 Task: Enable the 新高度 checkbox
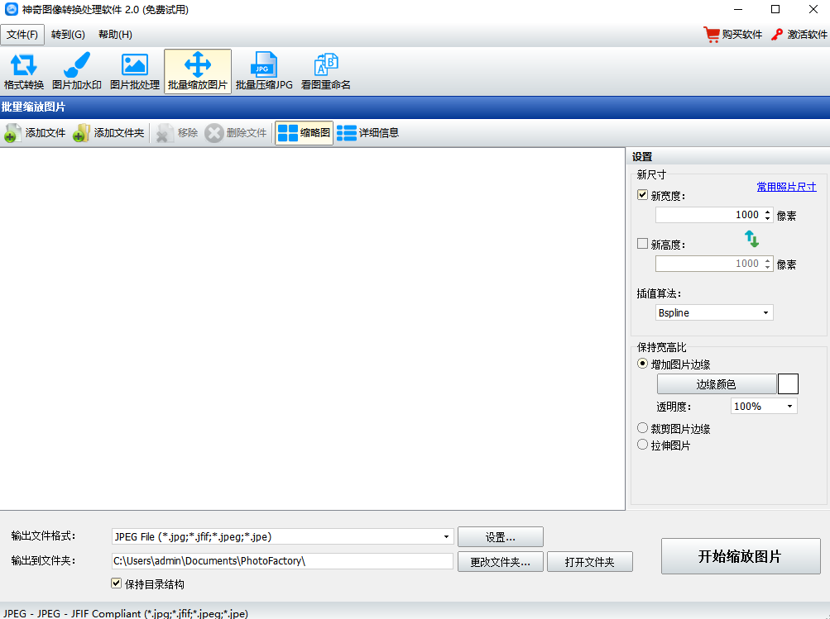click(x=643, y=244)
